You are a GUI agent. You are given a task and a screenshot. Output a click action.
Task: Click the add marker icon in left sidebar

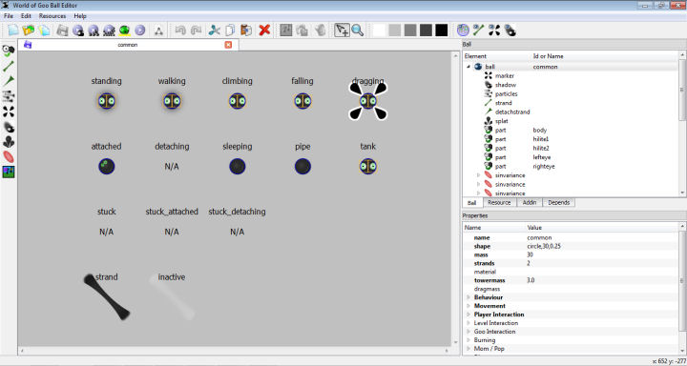9,112
